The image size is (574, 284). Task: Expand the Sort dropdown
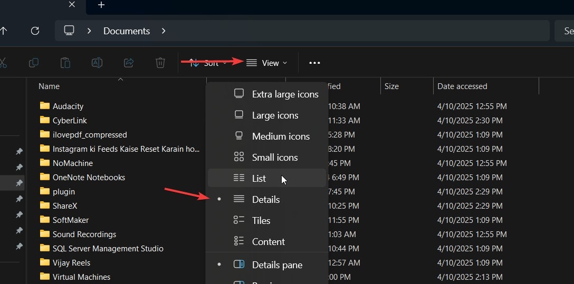208,63
